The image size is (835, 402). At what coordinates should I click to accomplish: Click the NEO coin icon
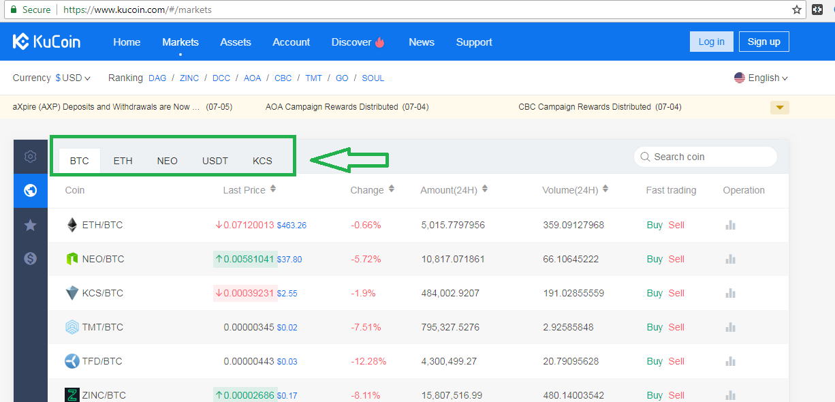point(72,259)
